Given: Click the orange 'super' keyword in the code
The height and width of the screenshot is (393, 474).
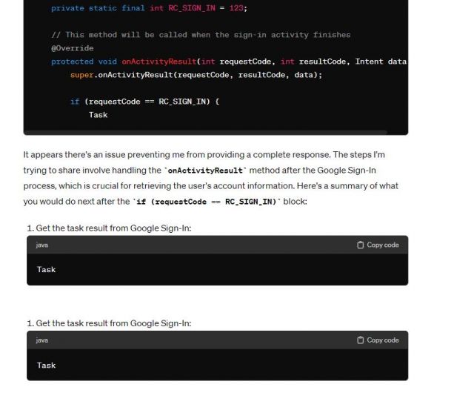Looking at the screenshot, I should click(82, 75).
